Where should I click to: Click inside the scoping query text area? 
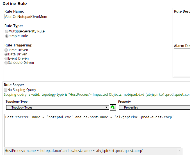coord(93,131)
